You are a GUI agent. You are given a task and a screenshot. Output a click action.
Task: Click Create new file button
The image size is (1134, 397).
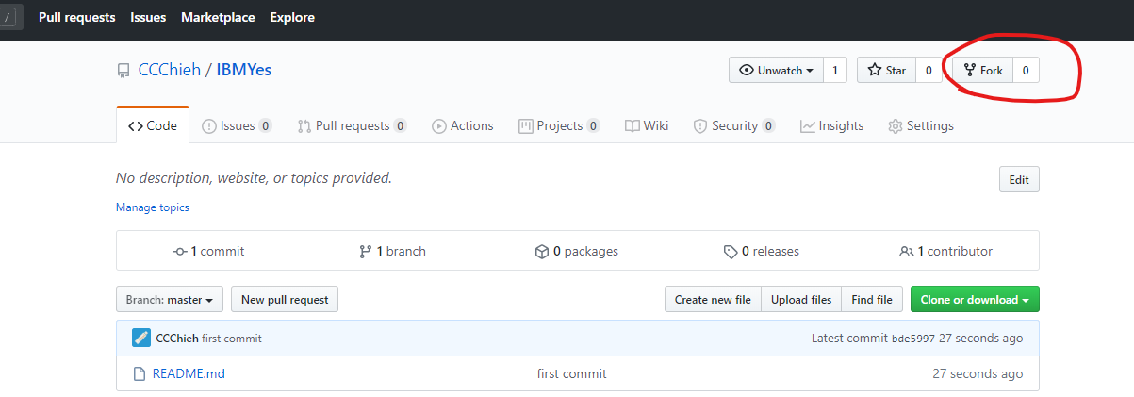tap(713, 300)
